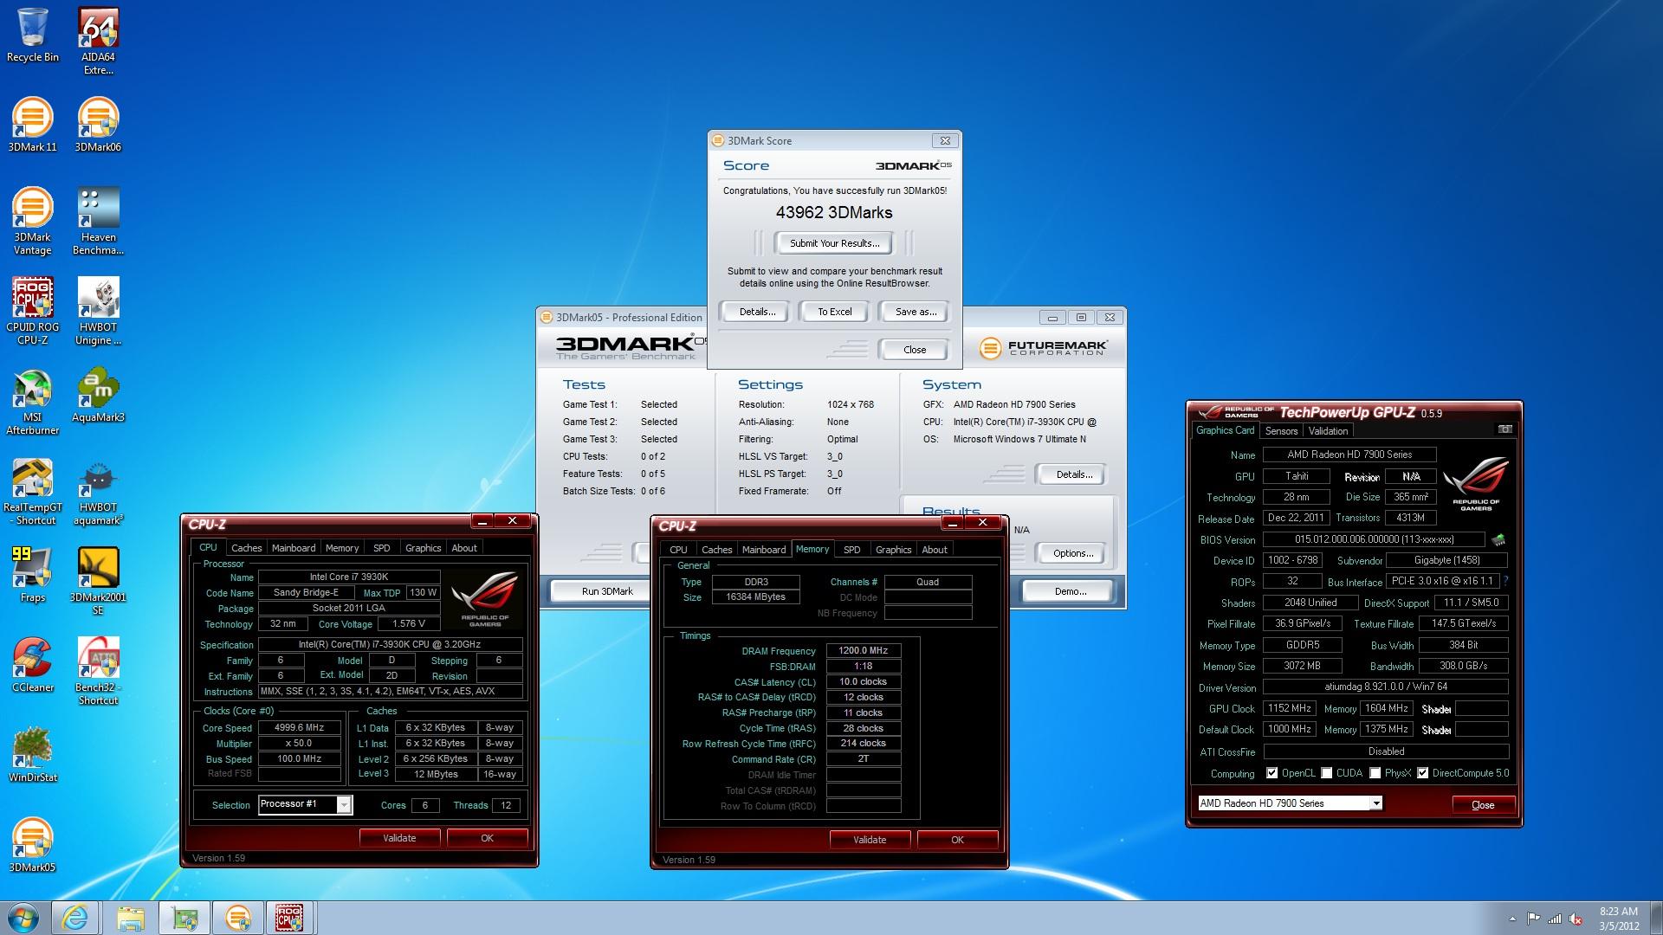Open the 3DMark05 desktop shortcut
This screenshot has width=1663, height=935.
[33, 845]
